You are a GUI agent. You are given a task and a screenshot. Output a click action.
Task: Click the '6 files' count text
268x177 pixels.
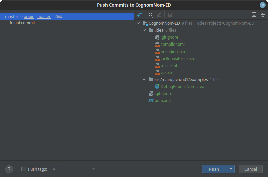click(171, 30)
